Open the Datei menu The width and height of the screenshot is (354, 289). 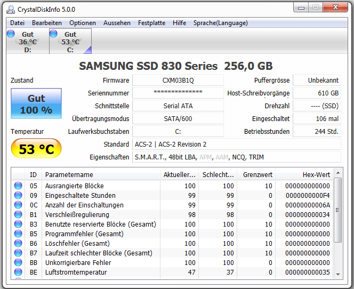(x=18, y=23)
